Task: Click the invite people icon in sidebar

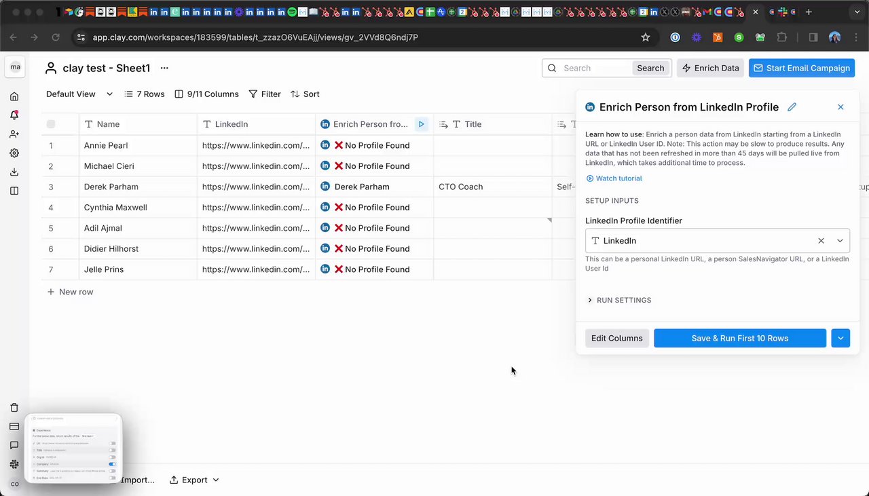Action: 14,134
